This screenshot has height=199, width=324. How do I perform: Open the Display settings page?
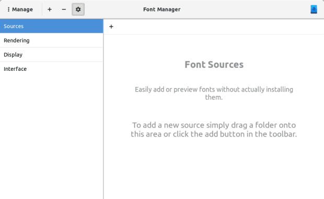51,55
